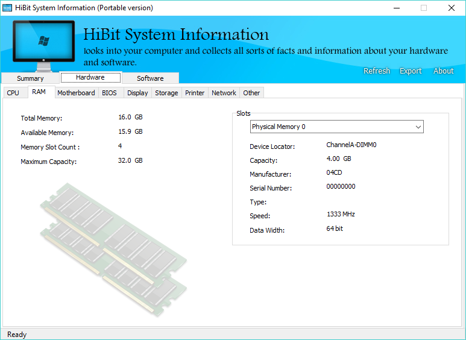Click the computer monitor logo image

(x=43, y=45)
